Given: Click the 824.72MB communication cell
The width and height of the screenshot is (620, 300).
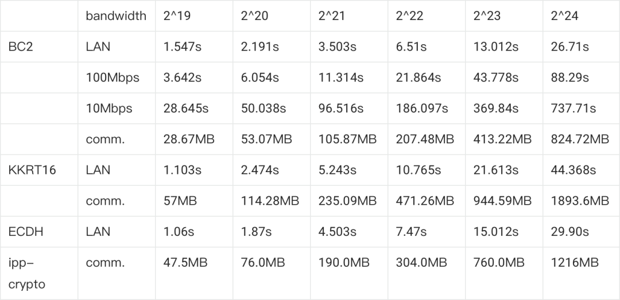Looking at the screenshot, I should point(580,139).
